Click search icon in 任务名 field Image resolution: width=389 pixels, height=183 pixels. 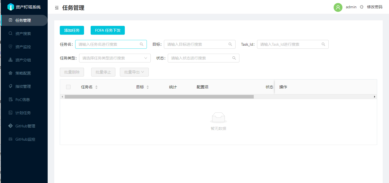pyautogui.click(x=142, y=44)
